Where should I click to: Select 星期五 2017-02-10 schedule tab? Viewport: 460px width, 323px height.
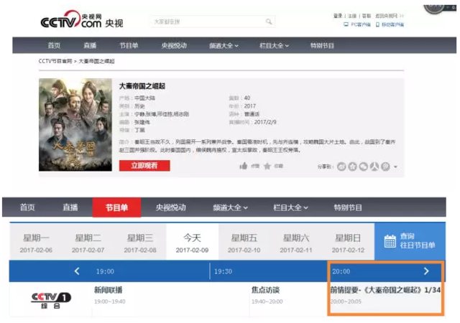[244, 242]
